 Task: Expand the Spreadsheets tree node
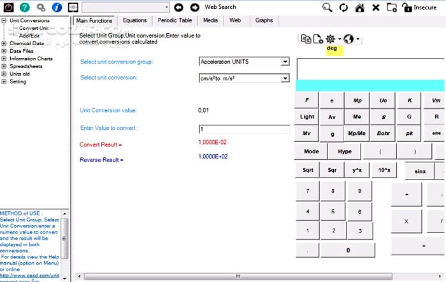pos(4,66)
